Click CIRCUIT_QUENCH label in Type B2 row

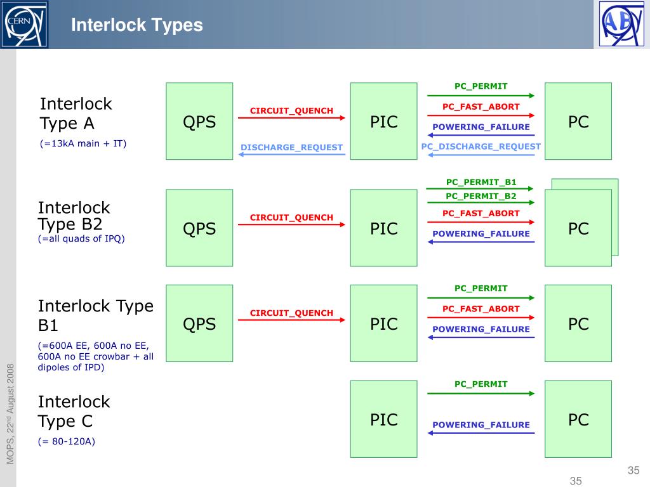pos(291,218)
